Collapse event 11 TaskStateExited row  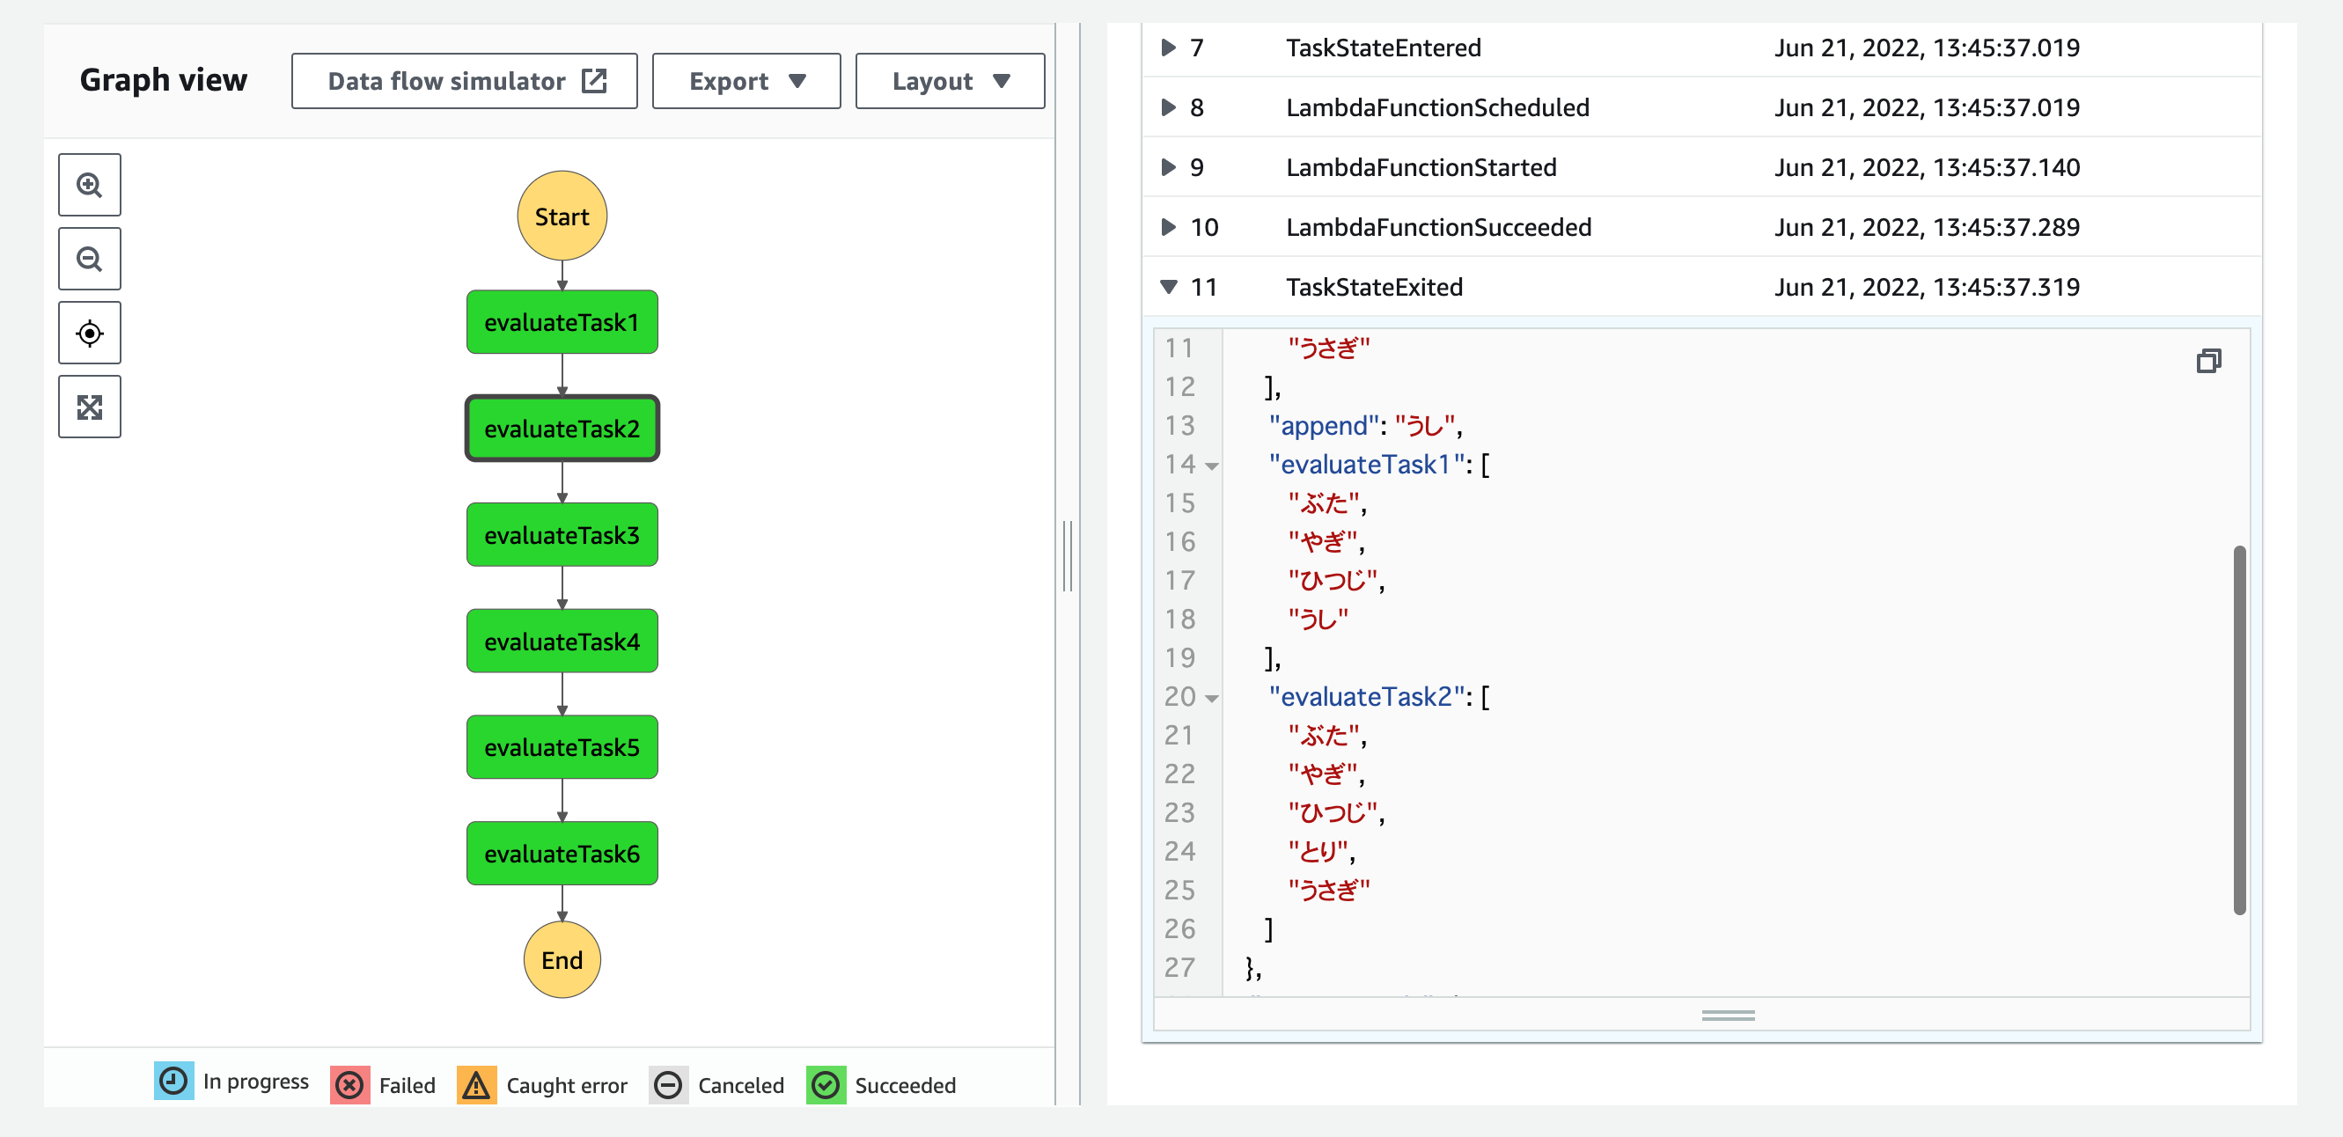click(1168, 287)
